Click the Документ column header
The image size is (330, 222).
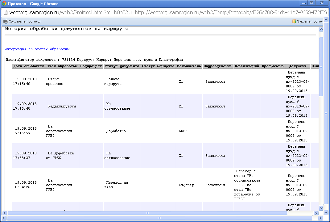[x=298, y=66]
